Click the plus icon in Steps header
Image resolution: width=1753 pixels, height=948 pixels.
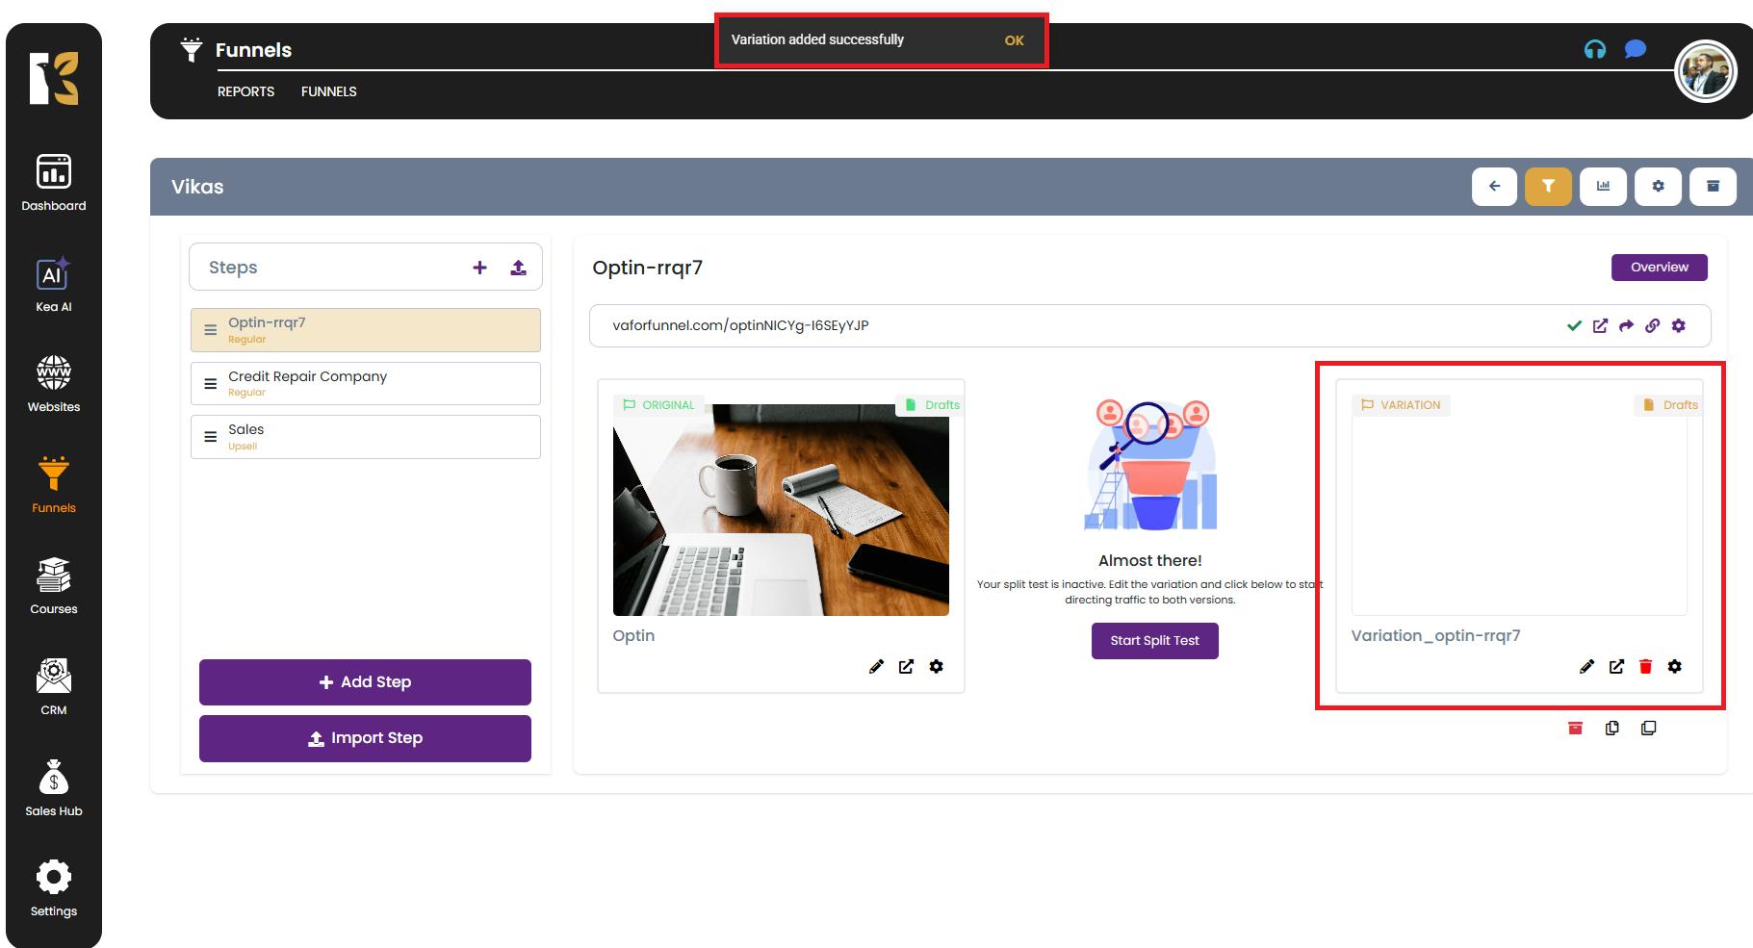(479, 268)
